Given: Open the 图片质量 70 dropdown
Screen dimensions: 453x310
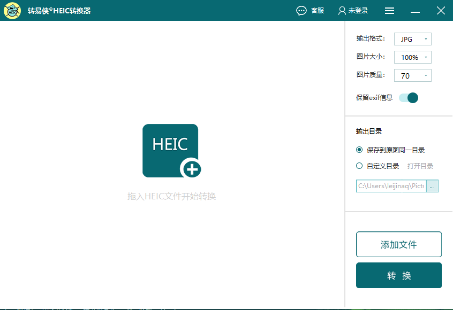Looking at the screenshot, I should [412, 75].
